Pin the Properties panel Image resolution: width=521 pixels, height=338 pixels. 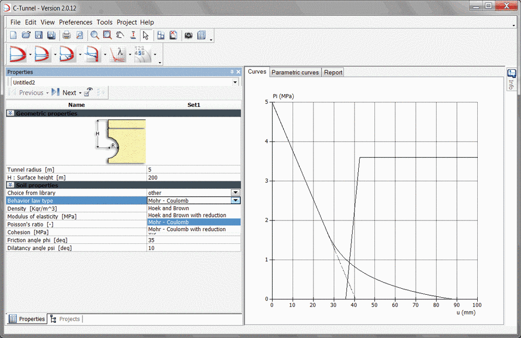click(232, 72)
